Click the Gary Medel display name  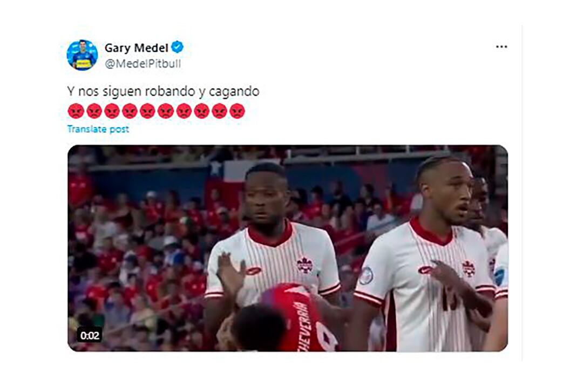click(x=136, y=48)
